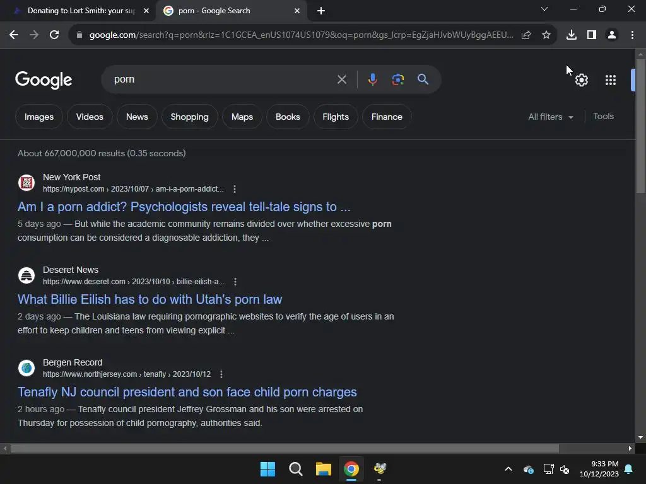
Task: Filter results by Videos
Action: pyautogui.click(x=90, y=117)
